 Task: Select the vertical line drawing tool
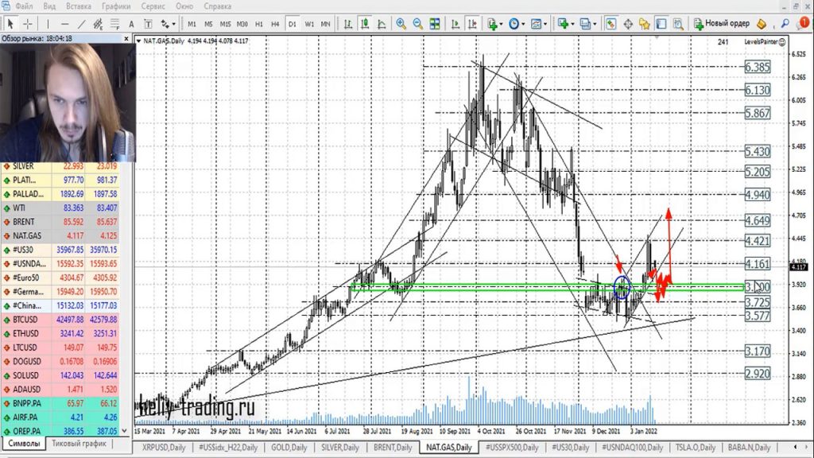click(49, 24)
